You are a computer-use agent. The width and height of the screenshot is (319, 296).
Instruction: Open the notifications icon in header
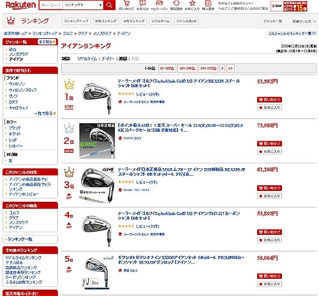pyautogui.click(x=142, y=6)
